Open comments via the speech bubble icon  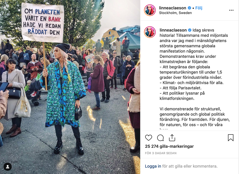click(x=160, y=138)
